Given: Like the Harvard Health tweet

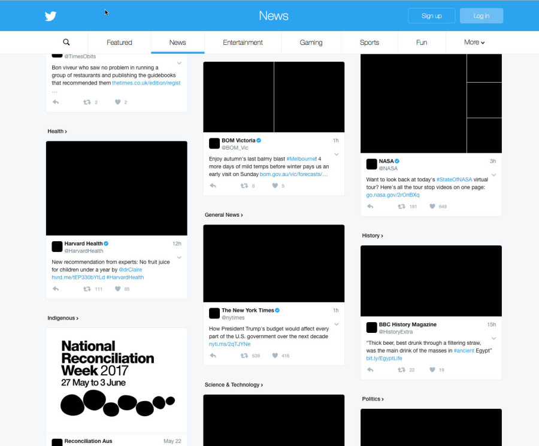Looking at the screenshot, I should (117, 289).
